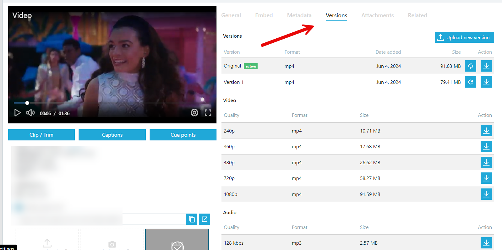Click the 58.27 MB size cell
The height and width of the screenshot is (250, 502).
(370, 178)
